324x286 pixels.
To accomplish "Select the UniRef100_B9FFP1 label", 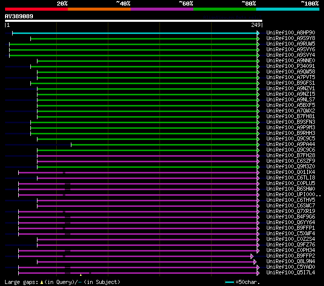I will [291, 228].
